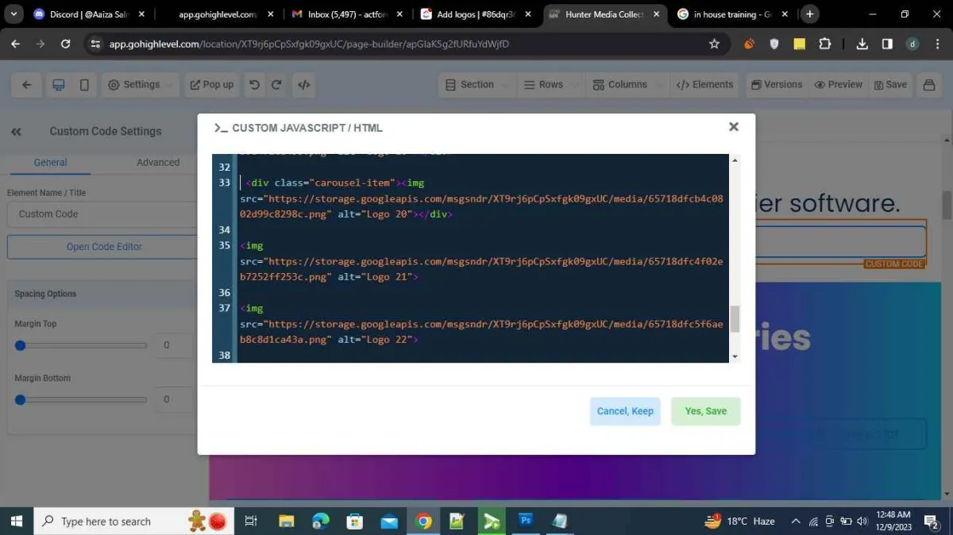The image size is (953, 535).
Task: Open the Section menu
Action: [x=476, y=85]
